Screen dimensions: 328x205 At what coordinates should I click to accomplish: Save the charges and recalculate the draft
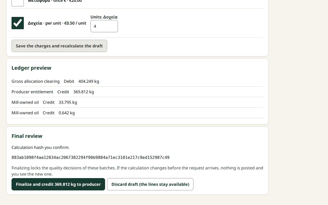pyautogui.click(x=59, y=46)
